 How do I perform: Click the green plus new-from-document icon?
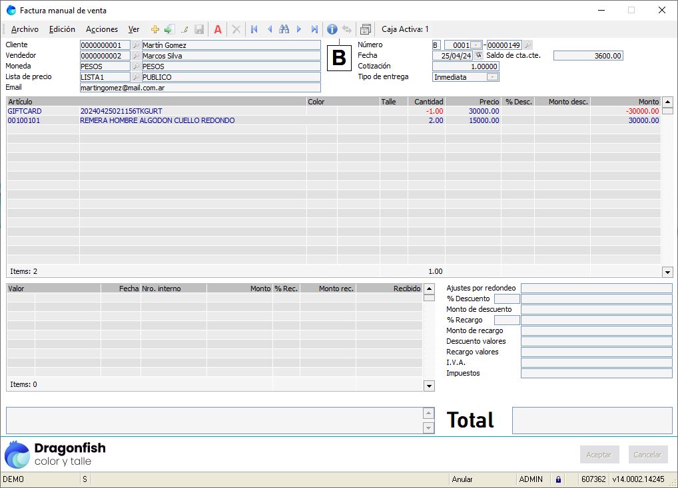[169, 29]
